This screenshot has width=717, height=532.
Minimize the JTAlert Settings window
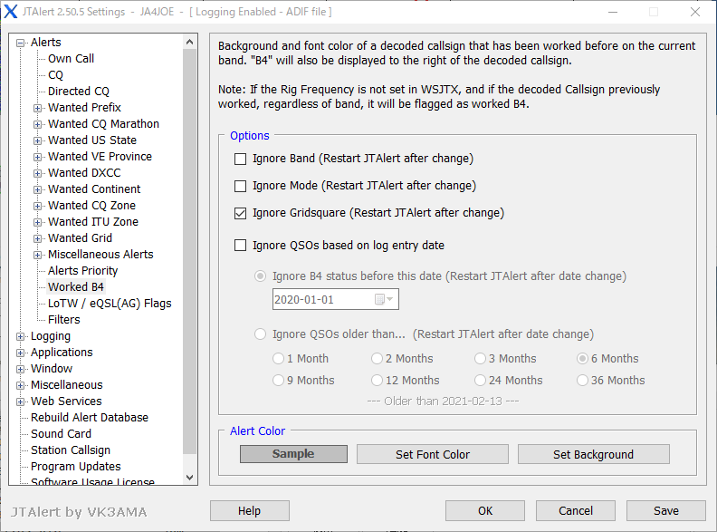coord(613,12)
